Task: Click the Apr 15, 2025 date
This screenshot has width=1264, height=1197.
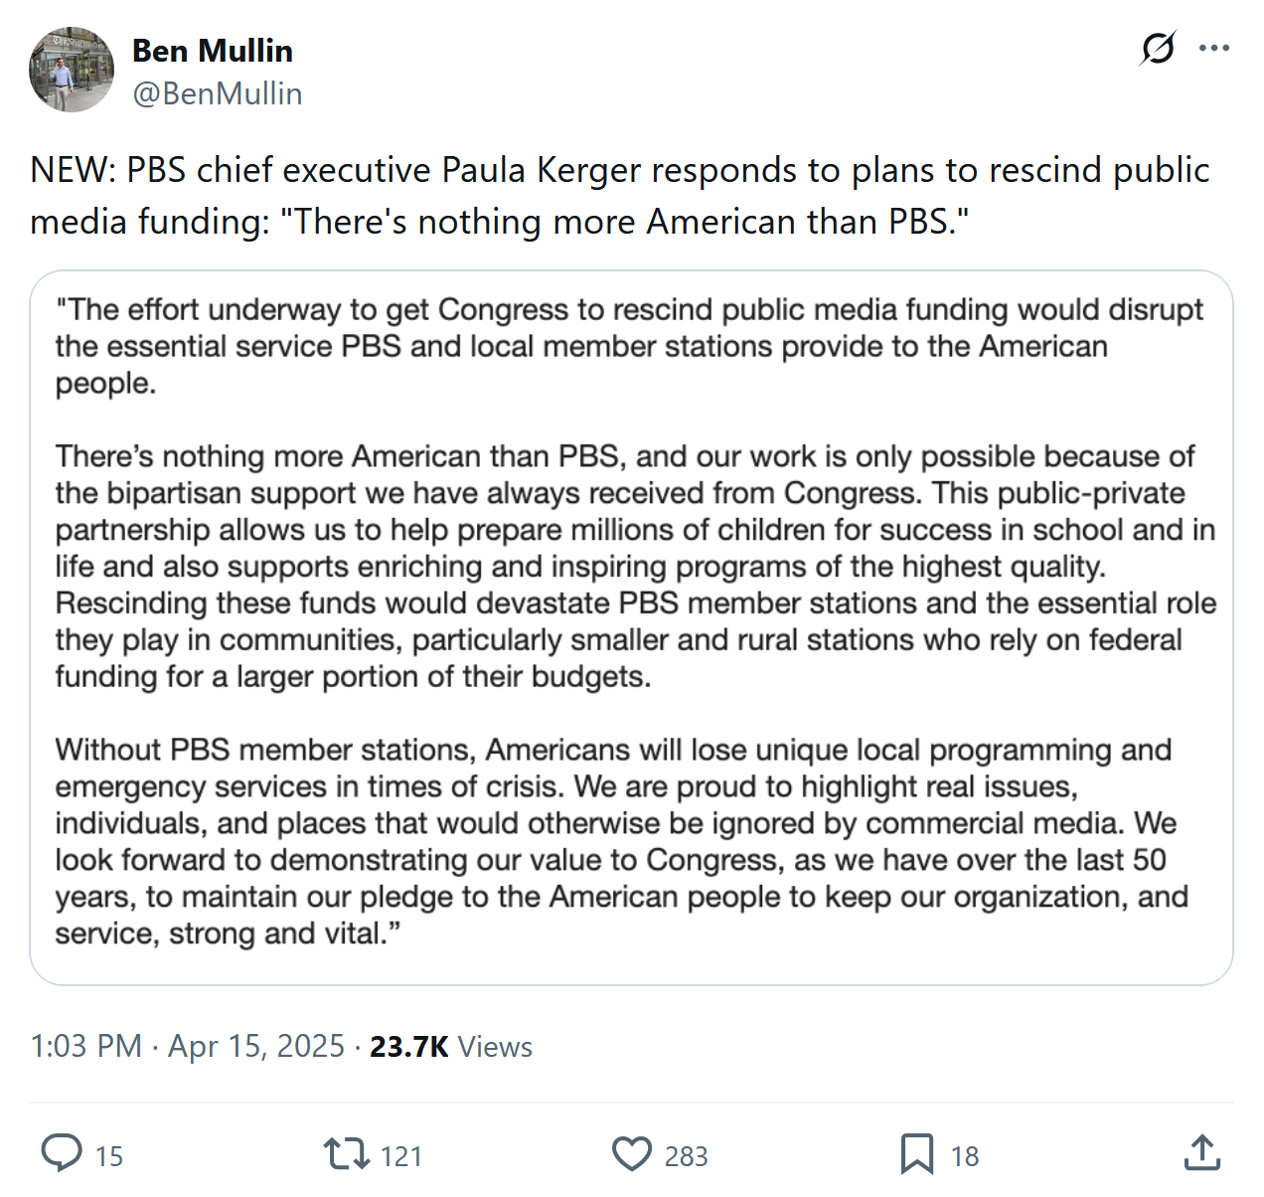Action: [256, 1046]
